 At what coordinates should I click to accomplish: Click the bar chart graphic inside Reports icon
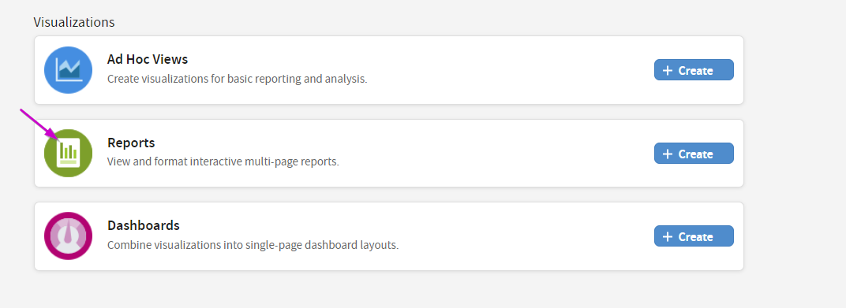pos(68,150)
